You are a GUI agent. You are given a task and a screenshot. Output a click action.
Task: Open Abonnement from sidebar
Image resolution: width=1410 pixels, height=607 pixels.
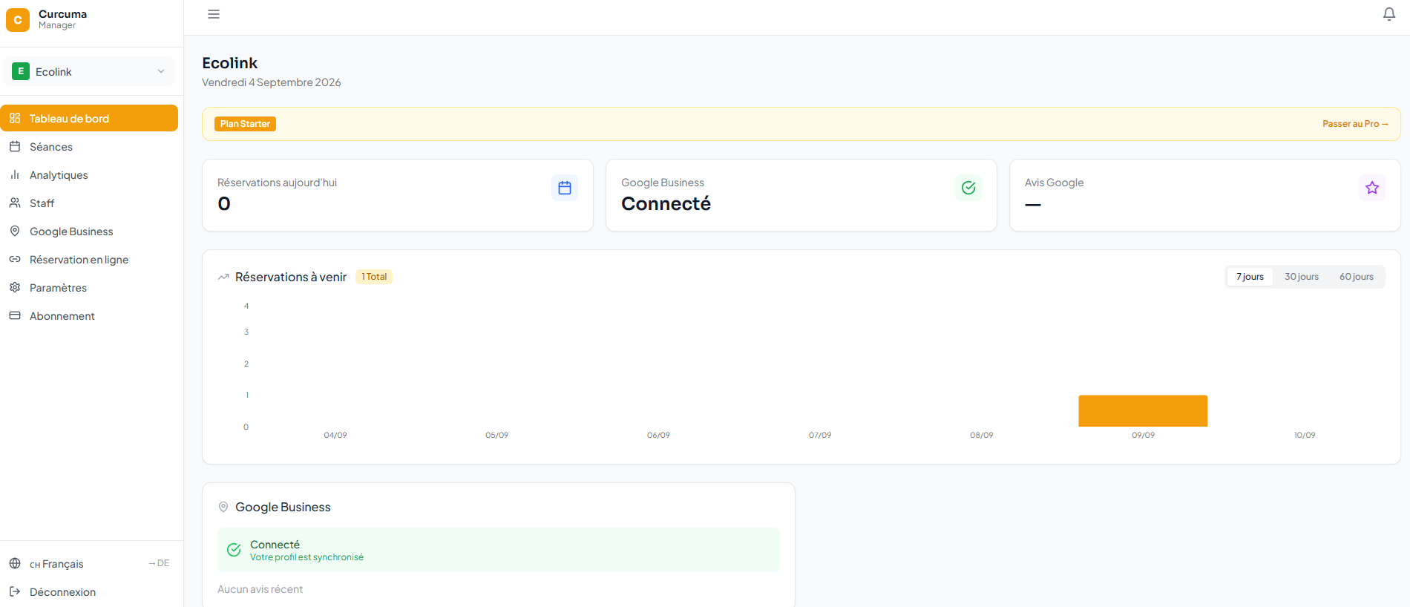click(x=89, y=316)
